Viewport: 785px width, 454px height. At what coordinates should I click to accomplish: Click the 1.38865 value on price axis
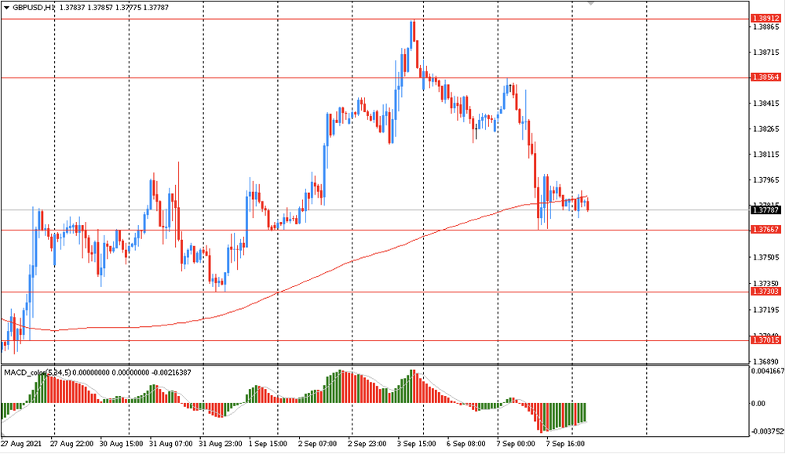coord(766,27)
